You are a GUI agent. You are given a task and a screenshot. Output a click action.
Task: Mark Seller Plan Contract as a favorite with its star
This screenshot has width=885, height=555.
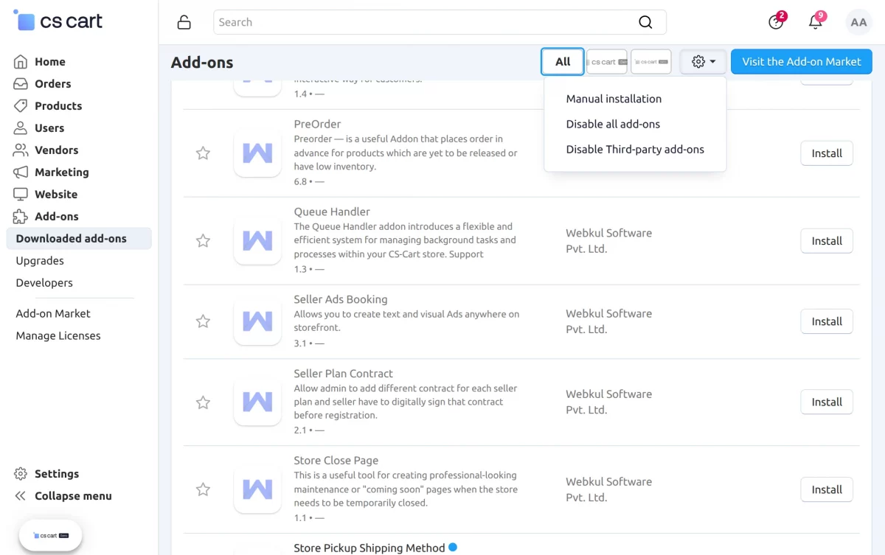pyautogui.click(x=203, y=402)
